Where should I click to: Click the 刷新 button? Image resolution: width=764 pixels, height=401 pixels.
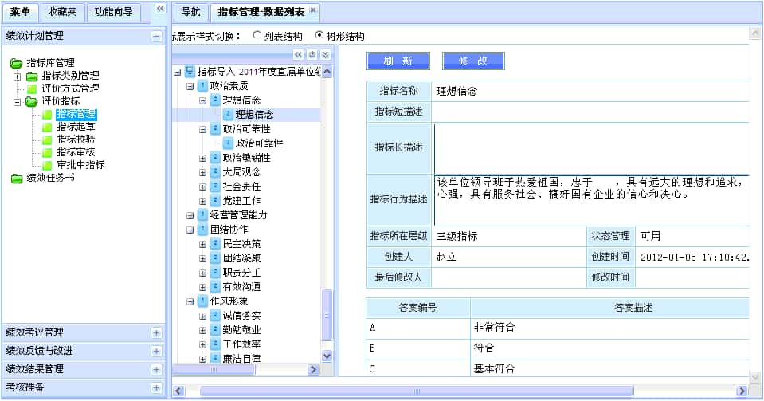click(x=398, y=61)
